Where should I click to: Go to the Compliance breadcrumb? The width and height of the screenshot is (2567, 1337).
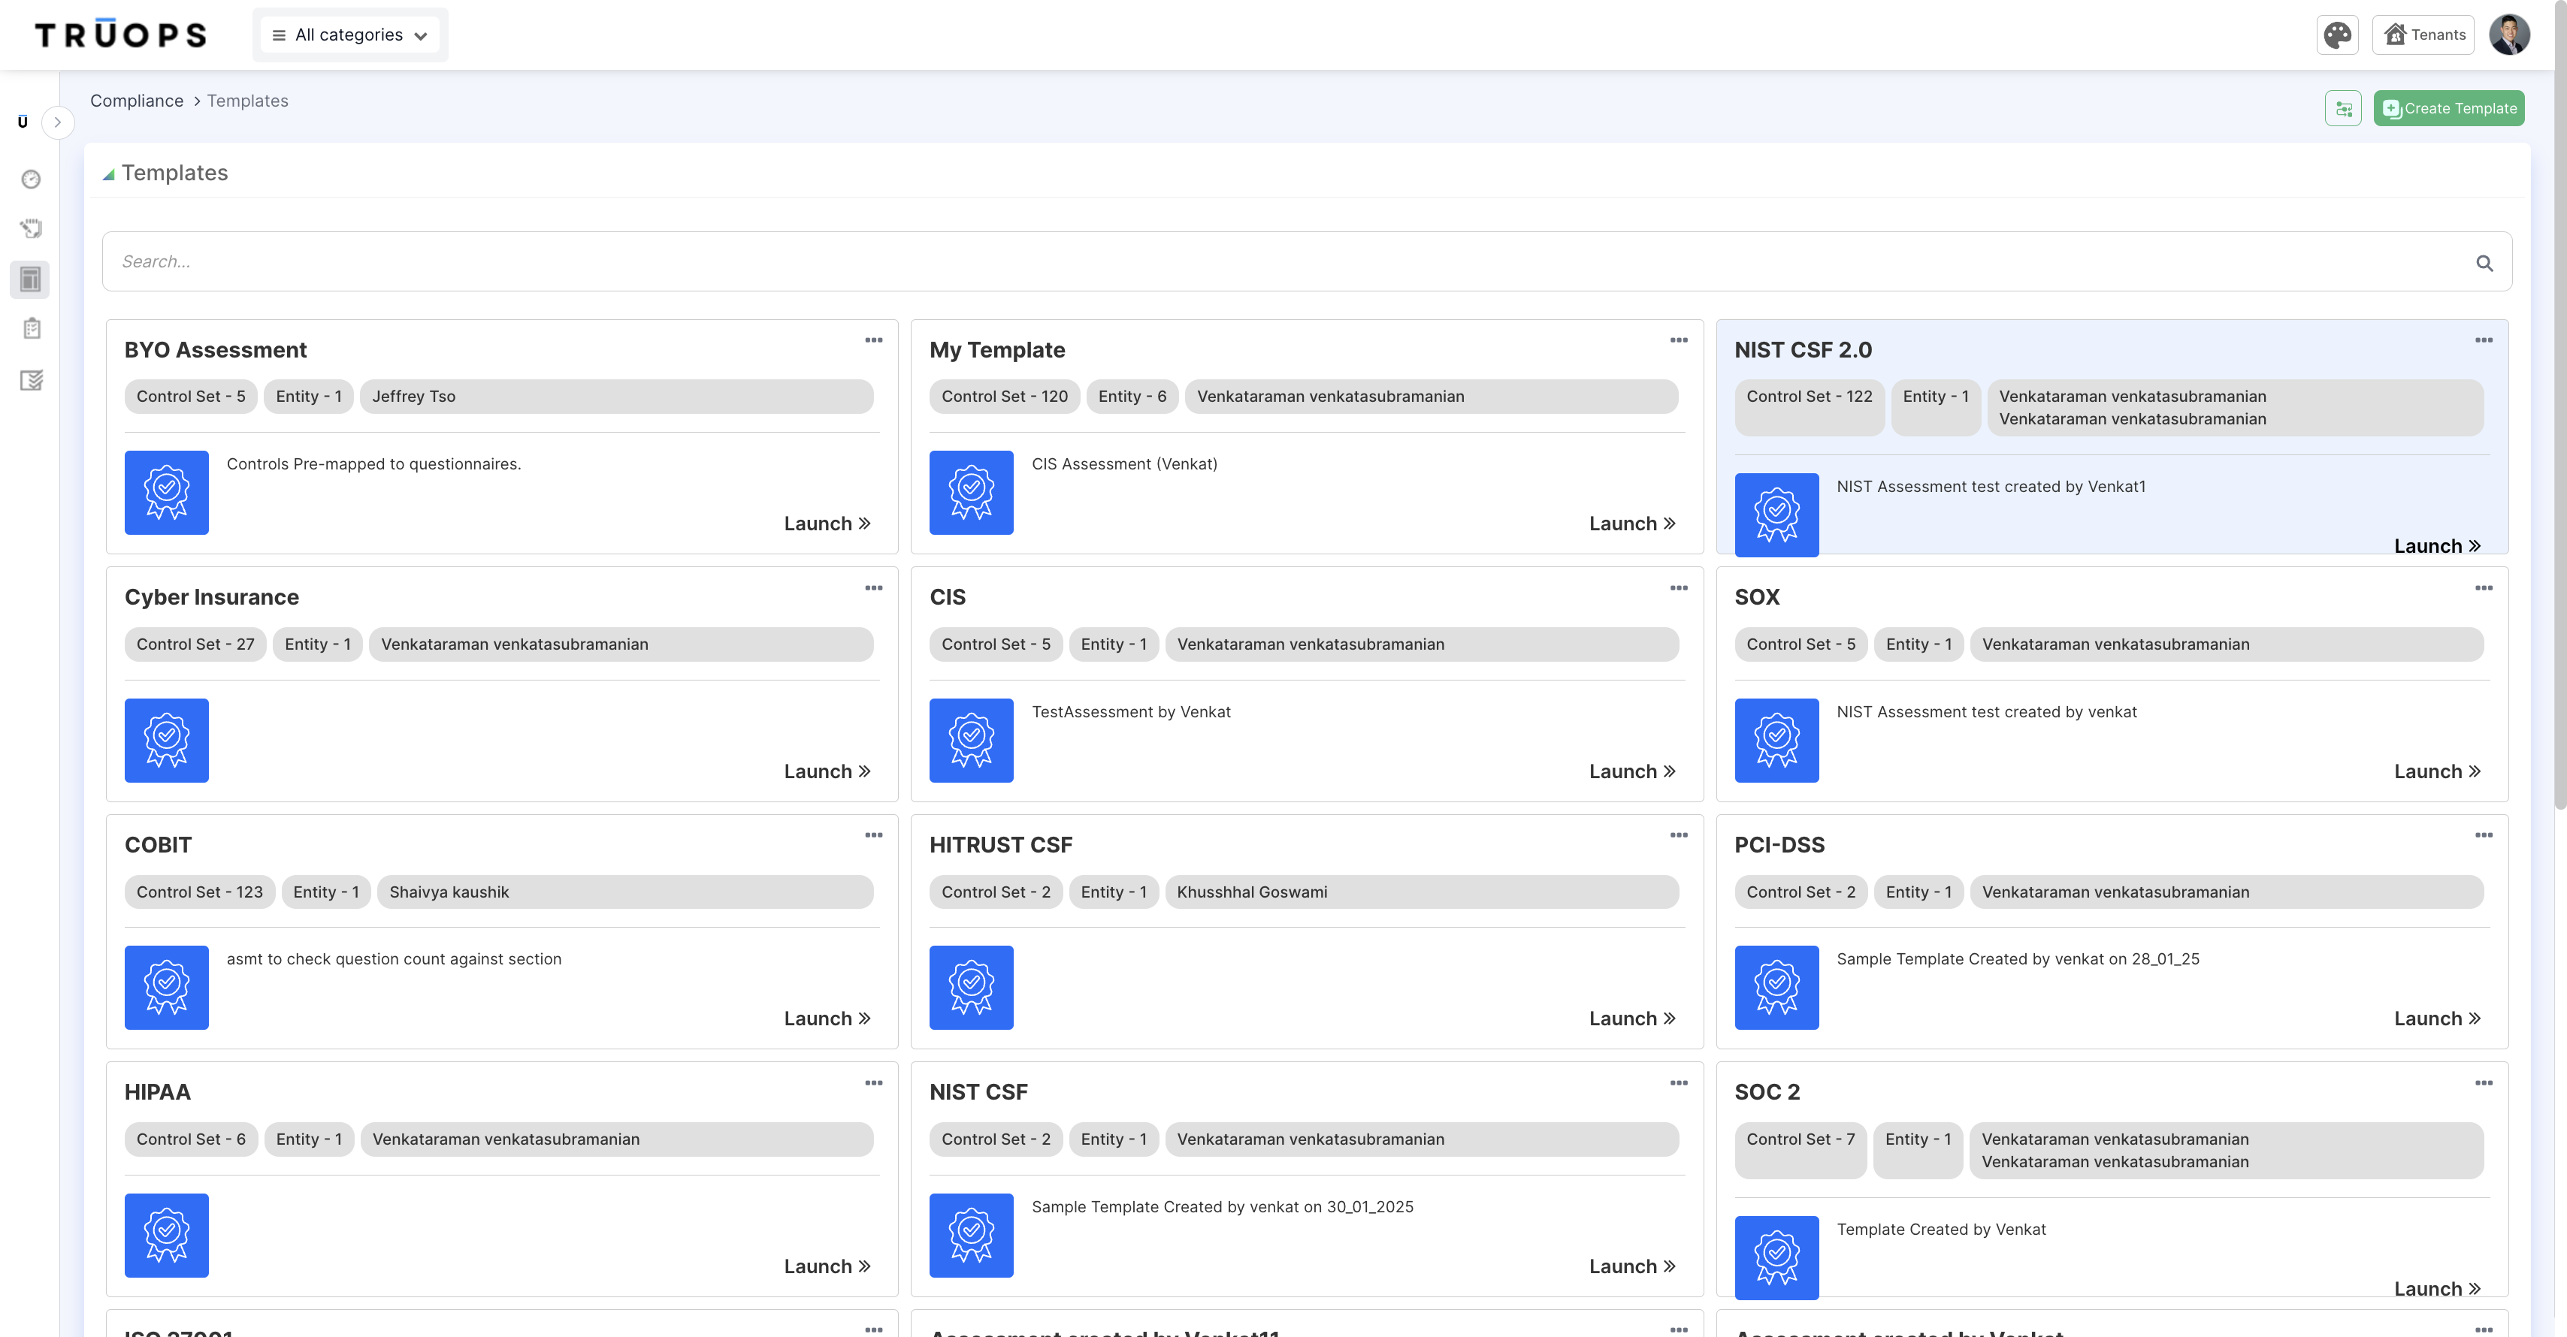point(137,101)
